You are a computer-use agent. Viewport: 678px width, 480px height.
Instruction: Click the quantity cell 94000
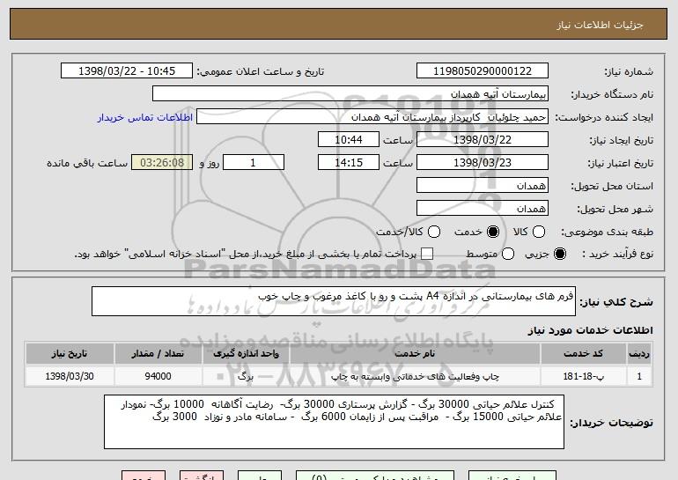tap(158, 376)
